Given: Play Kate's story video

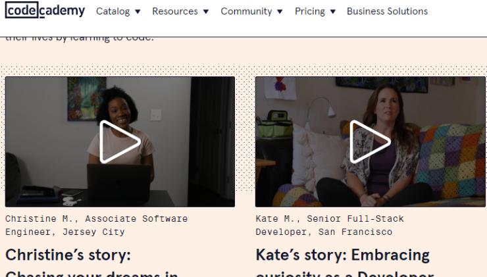Looking at the screenshot, I should [370, 141].
